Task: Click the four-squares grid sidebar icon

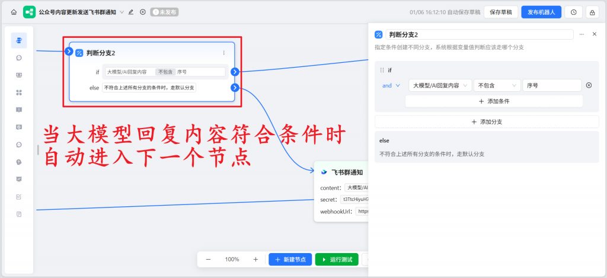Action: point(19,92)
